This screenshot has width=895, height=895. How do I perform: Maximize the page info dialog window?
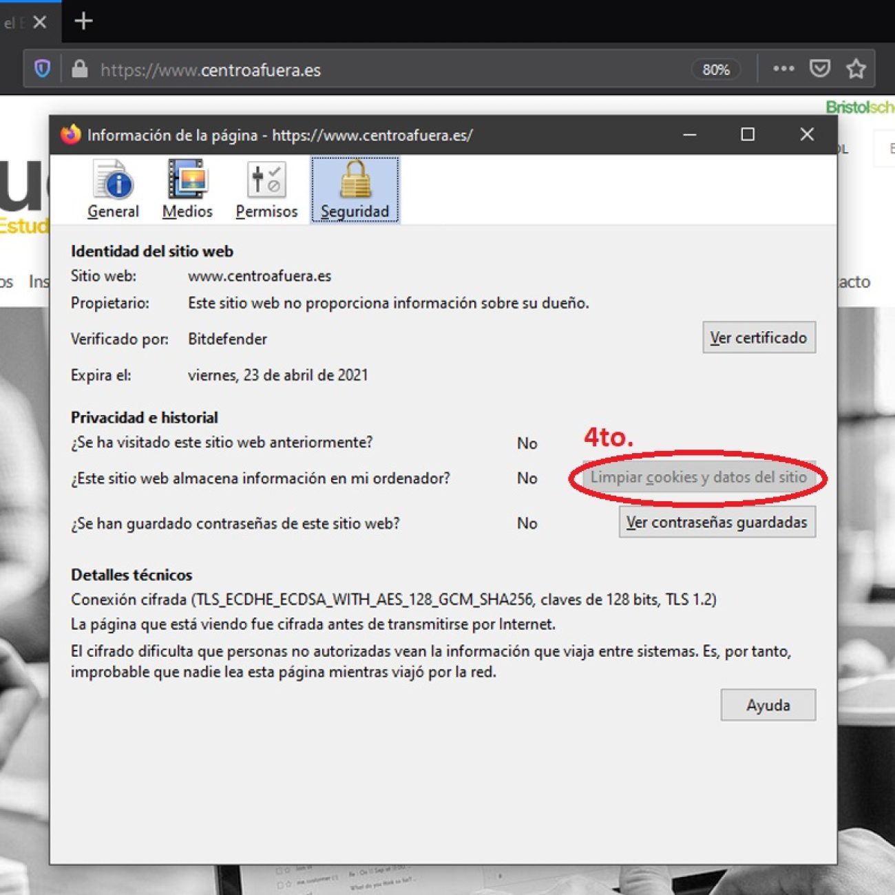click(748, 134)
